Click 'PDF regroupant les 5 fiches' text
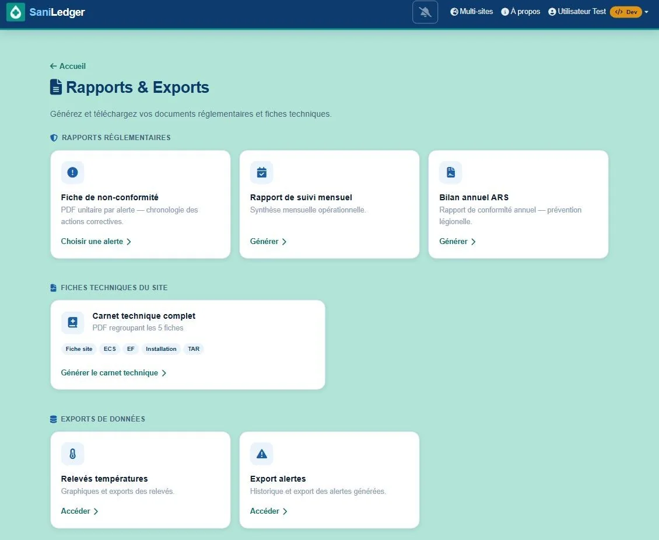 coord(138,328)
